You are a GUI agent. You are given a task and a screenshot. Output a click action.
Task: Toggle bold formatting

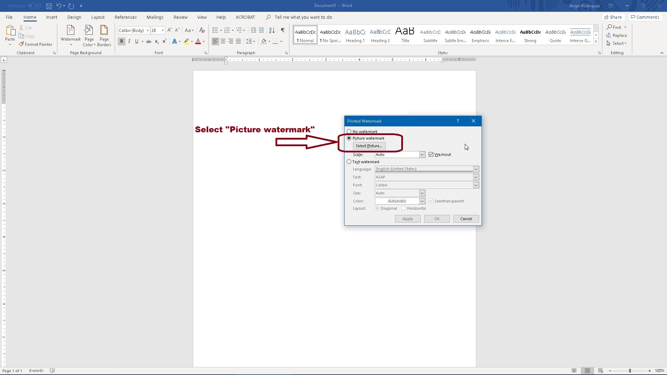[122, 41]
